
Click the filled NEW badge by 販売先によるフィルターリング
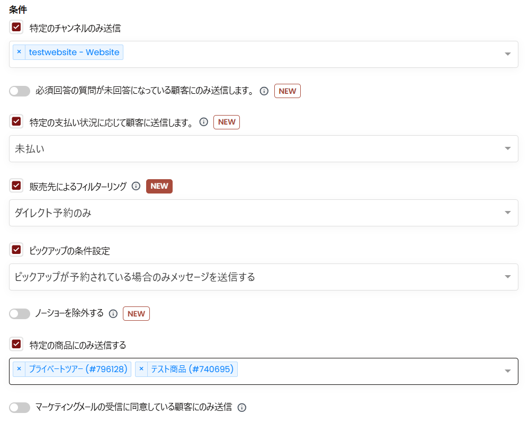click(x=159, y=186)
